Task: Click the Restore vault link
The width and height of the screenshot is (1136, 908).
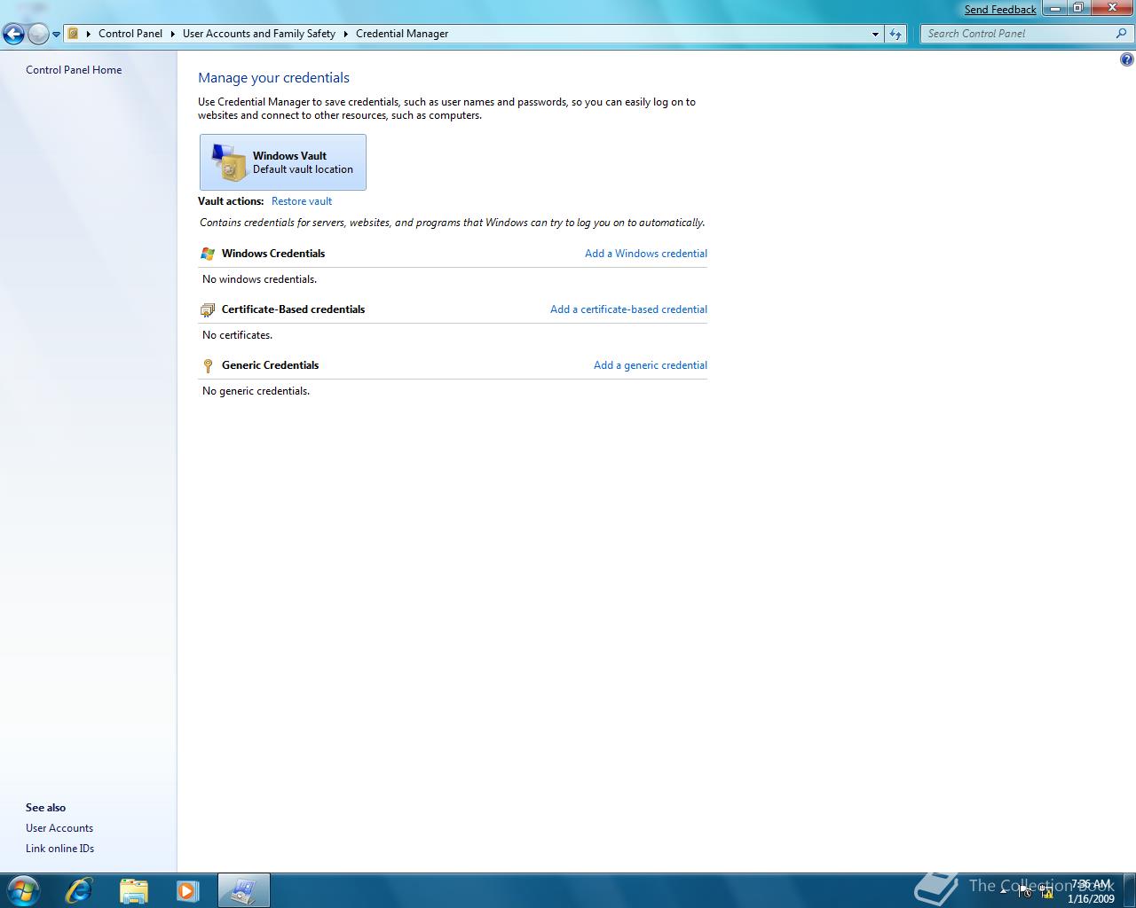Action: [x=302, y=201]
